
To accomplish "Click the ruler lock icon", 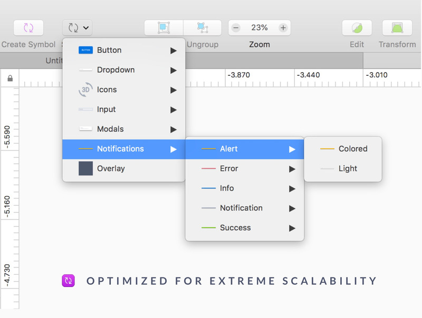I will point(10,78).
